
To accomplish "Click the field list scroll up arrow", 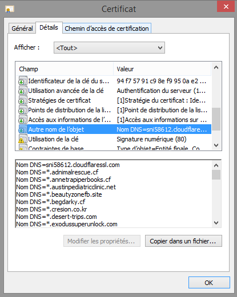I will pyautogui.click(x=216, y=67).
